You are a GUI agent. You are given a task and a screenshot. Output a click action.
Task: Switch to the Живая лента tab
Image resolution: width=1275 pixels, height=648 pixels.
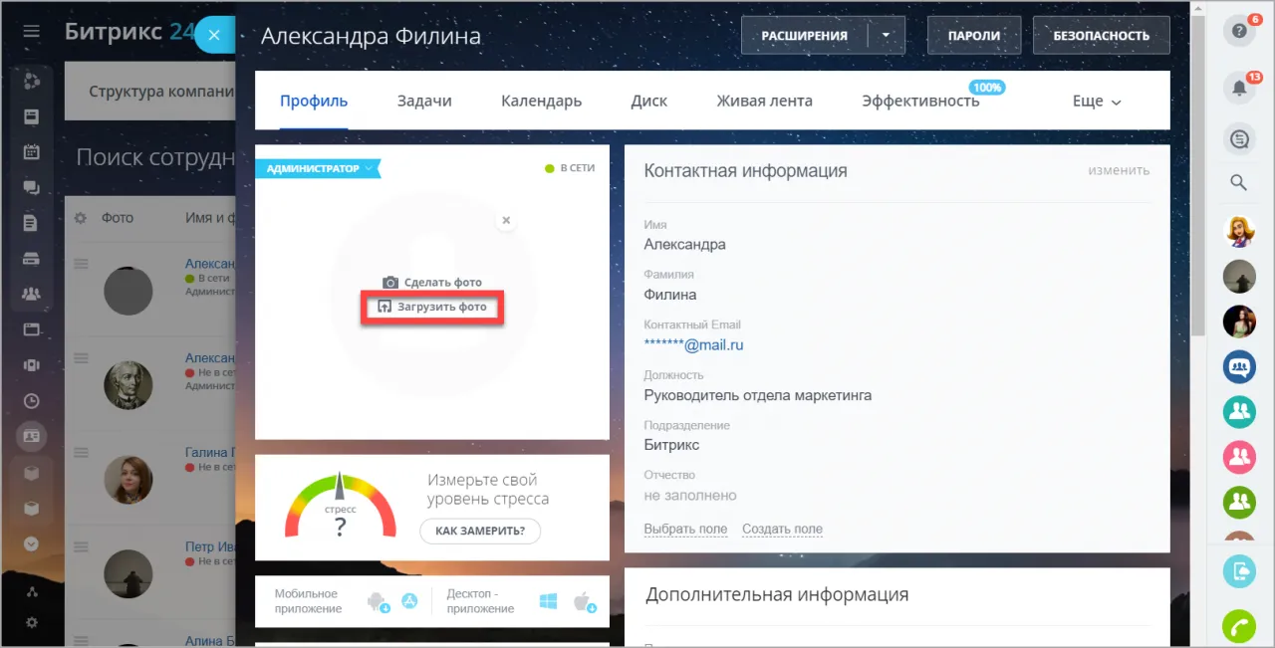click(764, 101)
